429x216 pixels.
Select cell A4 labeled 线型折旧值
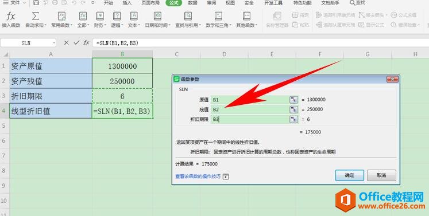tap(51, 111)
